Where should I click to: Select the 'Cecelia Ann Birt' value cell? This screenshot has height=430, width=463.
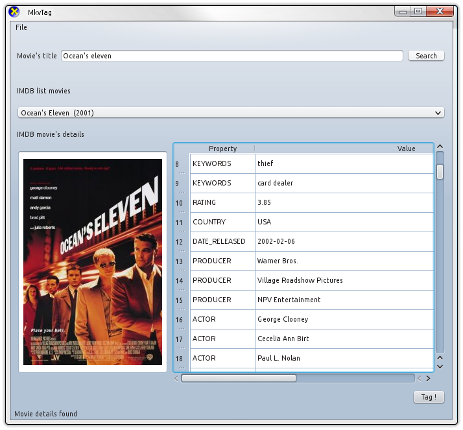(x=344, y=339)
